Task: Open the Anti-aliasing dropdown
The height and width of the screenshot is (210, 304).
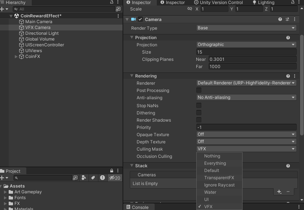Action: pos(246,97)
